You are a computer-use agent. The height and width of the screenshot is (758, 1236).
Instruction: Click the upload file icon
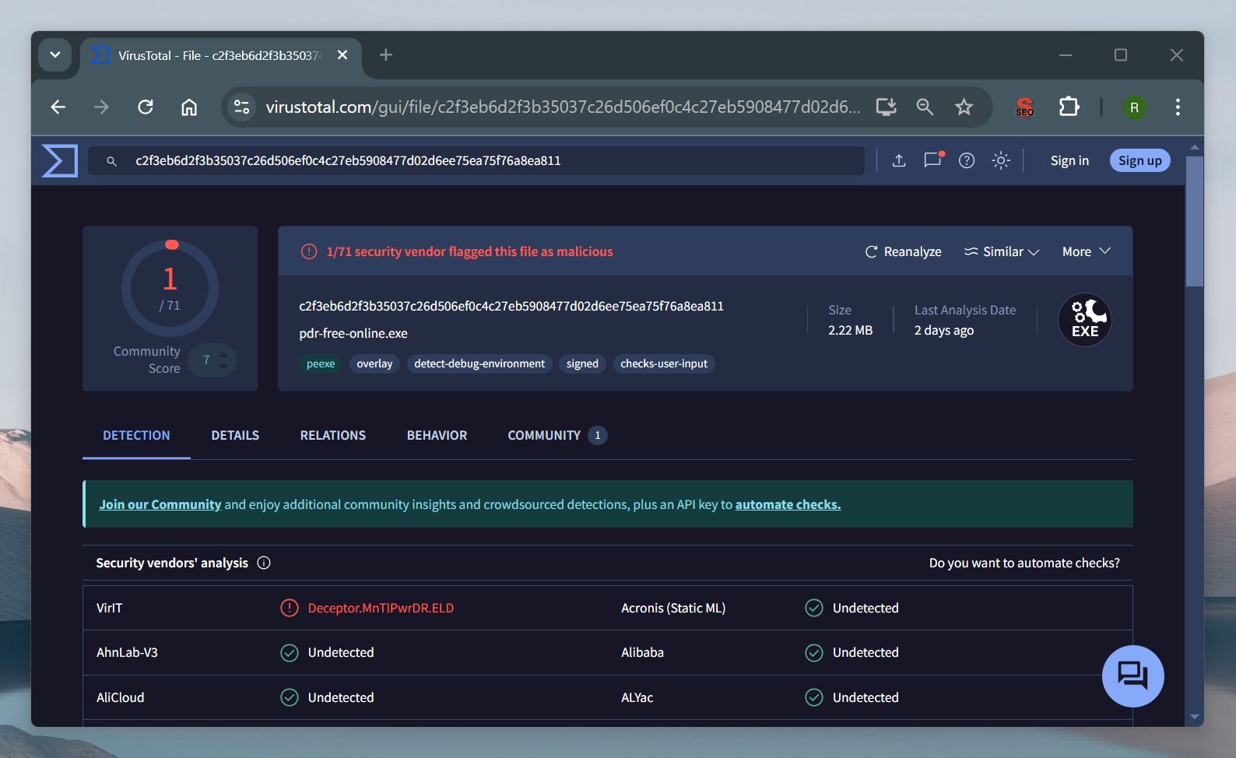[x=899, y=160]
